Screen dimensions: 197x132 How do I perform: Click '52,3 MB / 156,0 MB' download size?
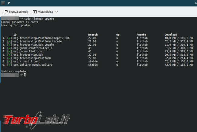[179, 61]
